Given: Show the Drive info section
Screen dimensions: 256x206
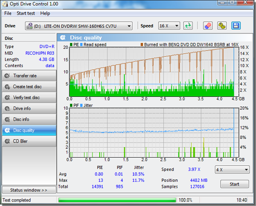Looking at the screenshot, I should [29, 109].
